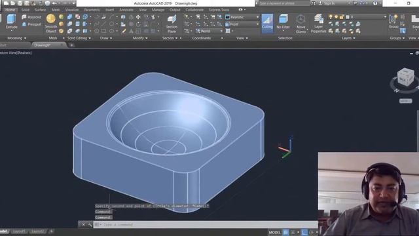
Task: Select the Extrude tool
Action: (11, 22)
